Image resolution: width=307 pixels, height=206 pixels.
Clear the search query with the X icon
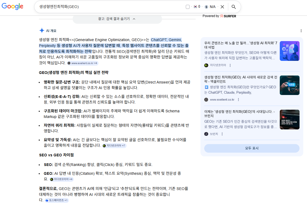point(222,7)
